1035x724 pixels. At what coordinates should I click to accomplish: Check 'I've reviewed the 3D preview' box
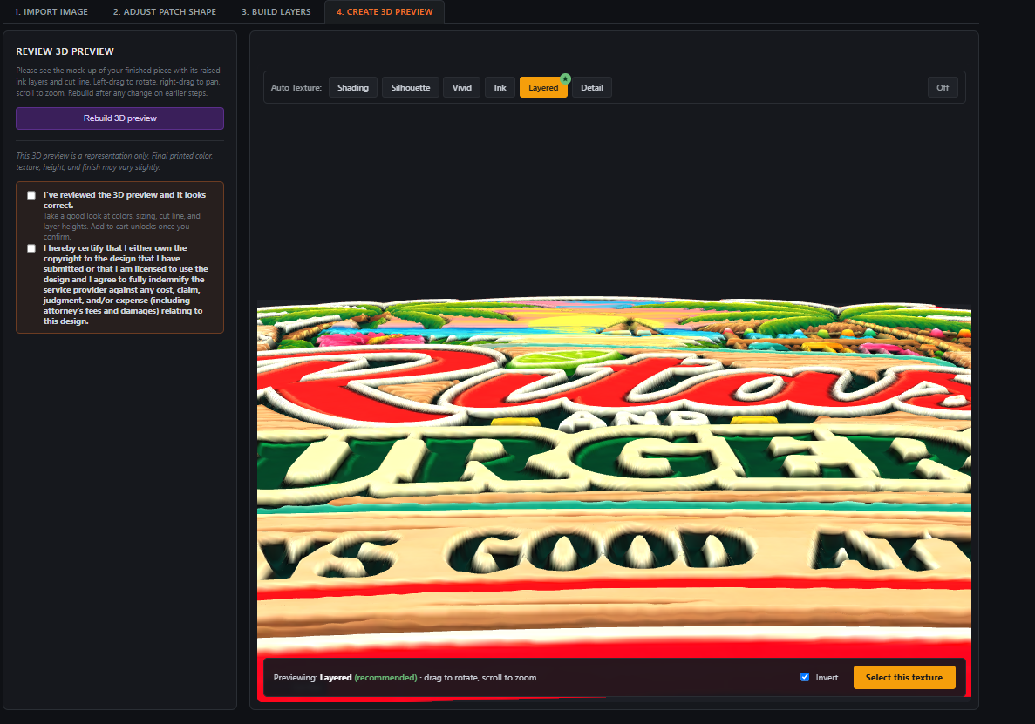tap(31, 195)
